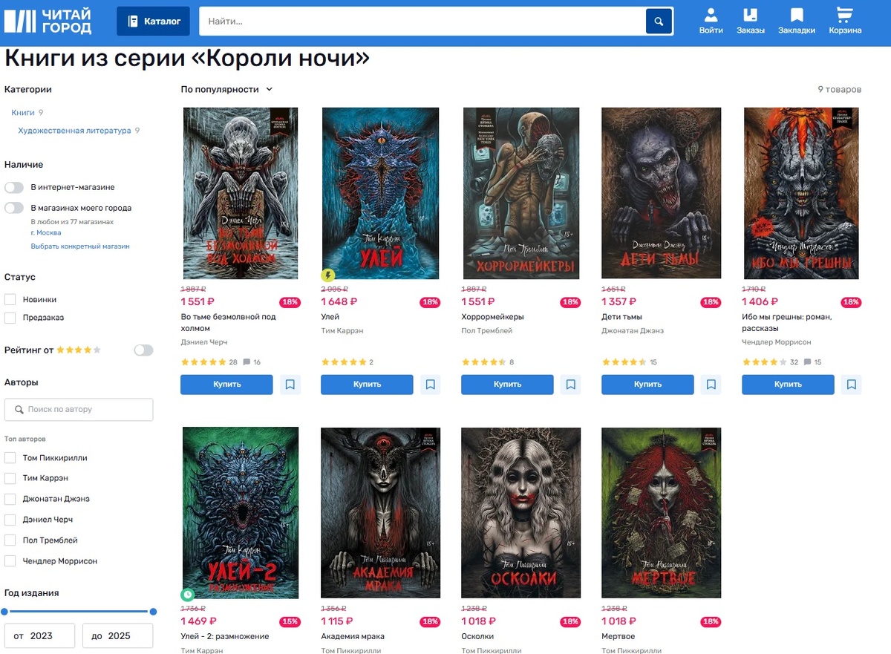Open the Закладки bookmarks icon
The width and height of the screenshot is (891, 654).
point(797,21)
